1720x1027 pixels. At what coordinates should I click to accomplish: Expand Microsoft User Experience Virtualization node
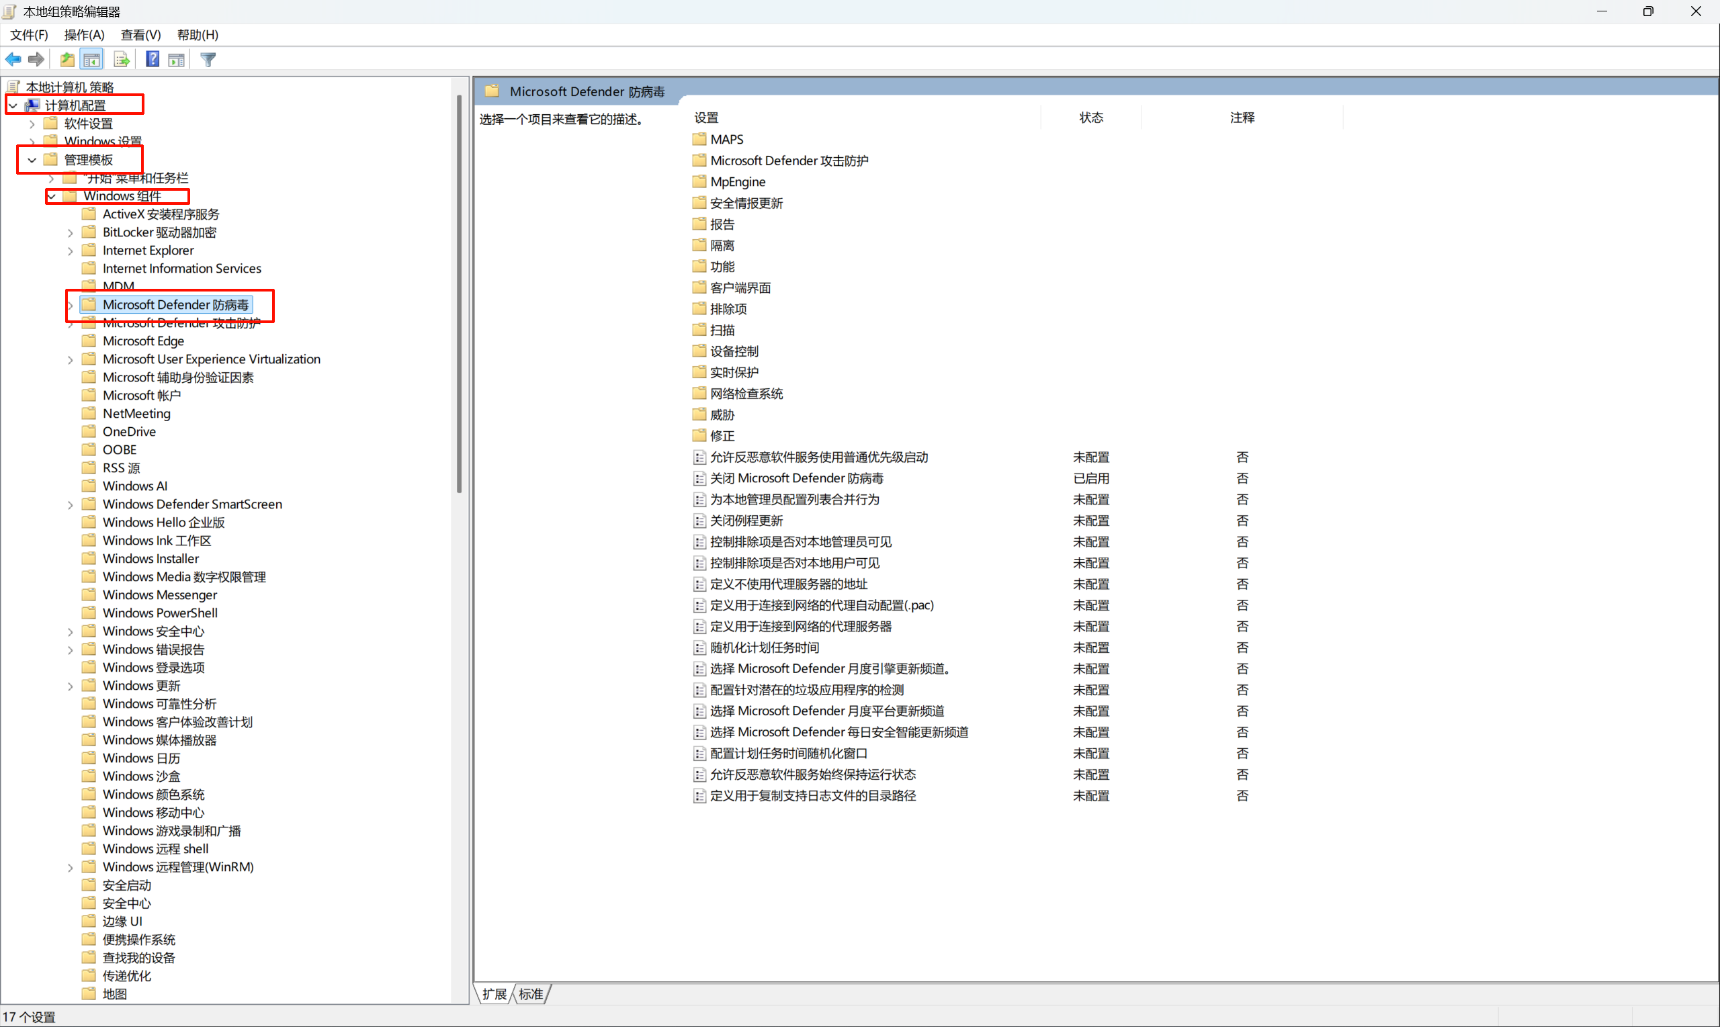(x=71, y=359)
